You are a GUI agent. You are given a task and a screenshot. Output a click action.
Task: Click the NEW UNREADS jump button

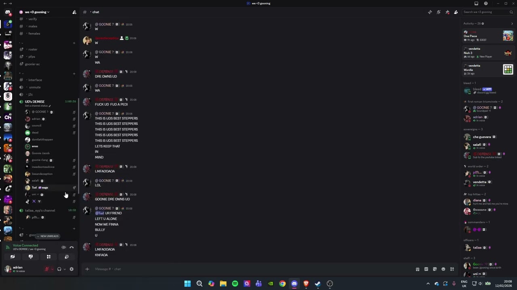tap(48, 236)
